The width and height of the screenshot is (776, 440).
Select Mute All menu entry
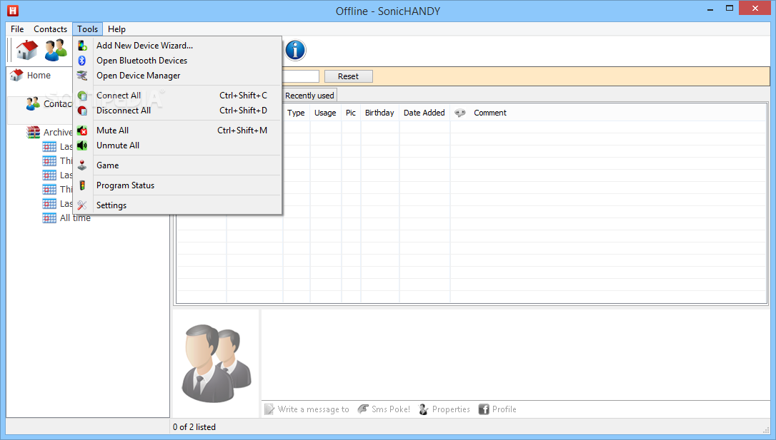[177, 131]
